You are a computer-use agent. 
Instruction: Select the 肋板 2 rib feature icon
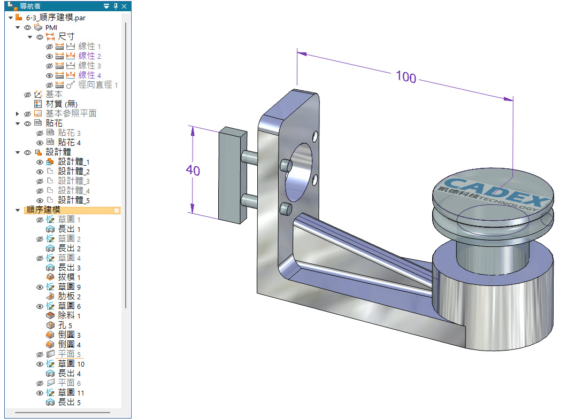coord(50,297)
